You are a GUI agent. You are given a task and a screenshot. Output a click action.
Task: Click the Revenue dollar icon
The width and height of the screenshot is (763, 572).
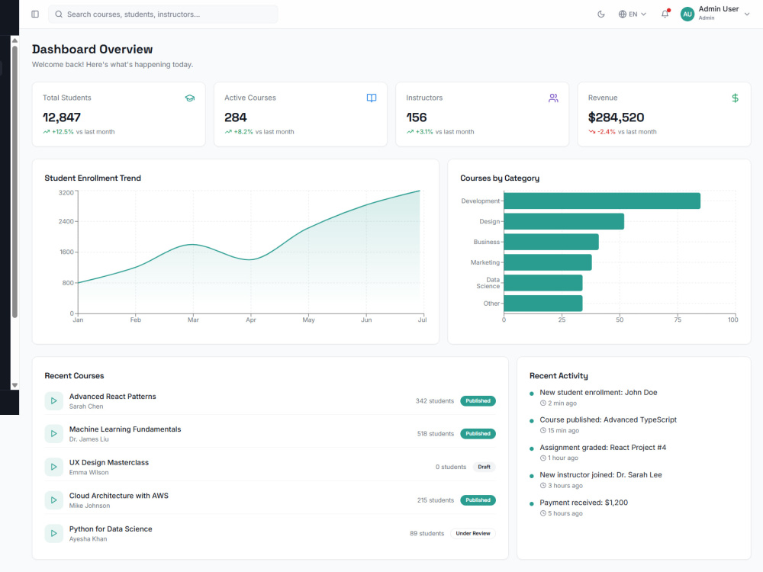(736, 98)
